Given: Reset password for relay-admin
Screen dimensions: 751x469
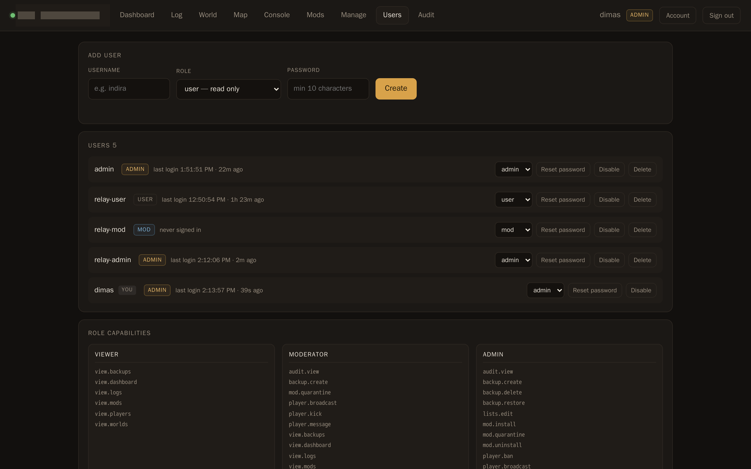Looking at the screenshot, I should pyautogui.click(x=563, y=260).
